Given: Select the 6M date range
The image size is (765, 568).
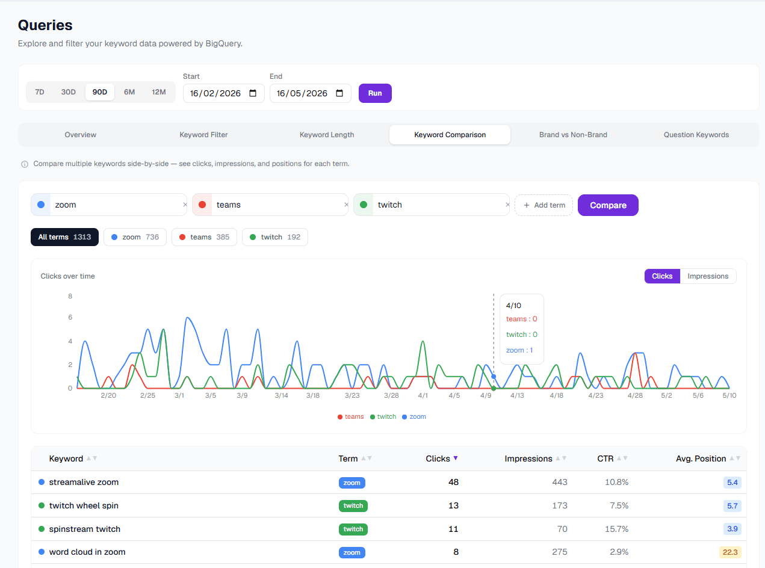Looking at the screenshot, I should coord(129,92).
